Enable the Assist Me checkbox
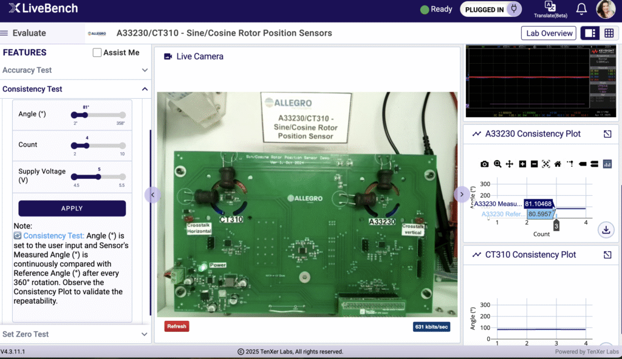 click(x=97, y=53)
